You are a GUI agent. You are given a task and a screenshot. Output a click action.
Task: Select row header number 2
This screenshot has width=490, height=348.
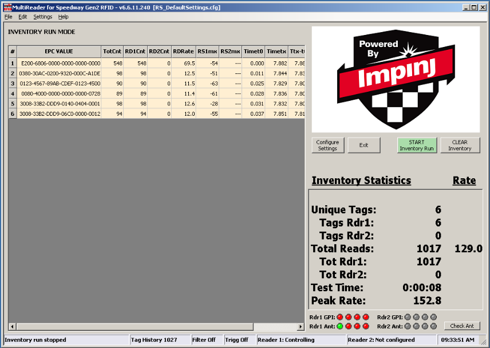13,73
